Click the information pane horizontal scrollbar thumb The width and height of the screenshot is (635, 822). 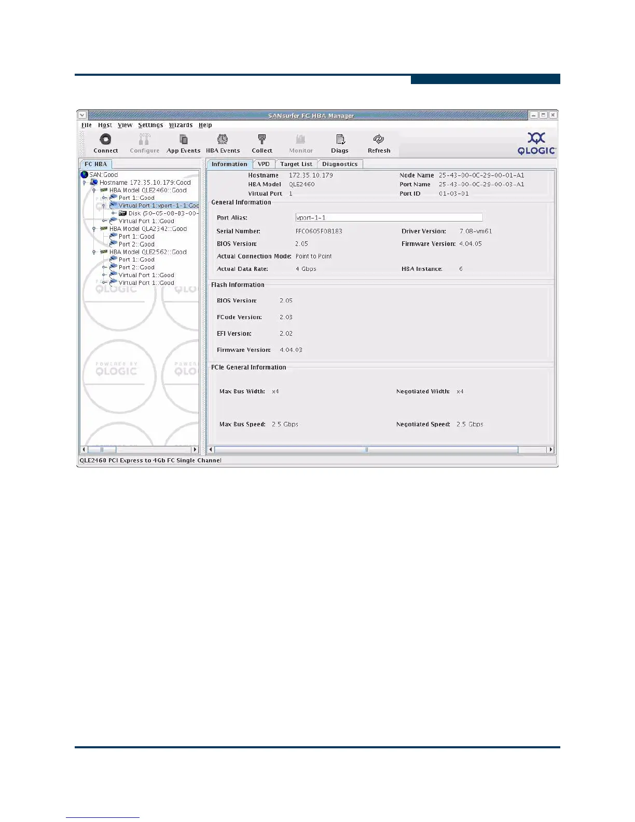(x=366, y=449)
